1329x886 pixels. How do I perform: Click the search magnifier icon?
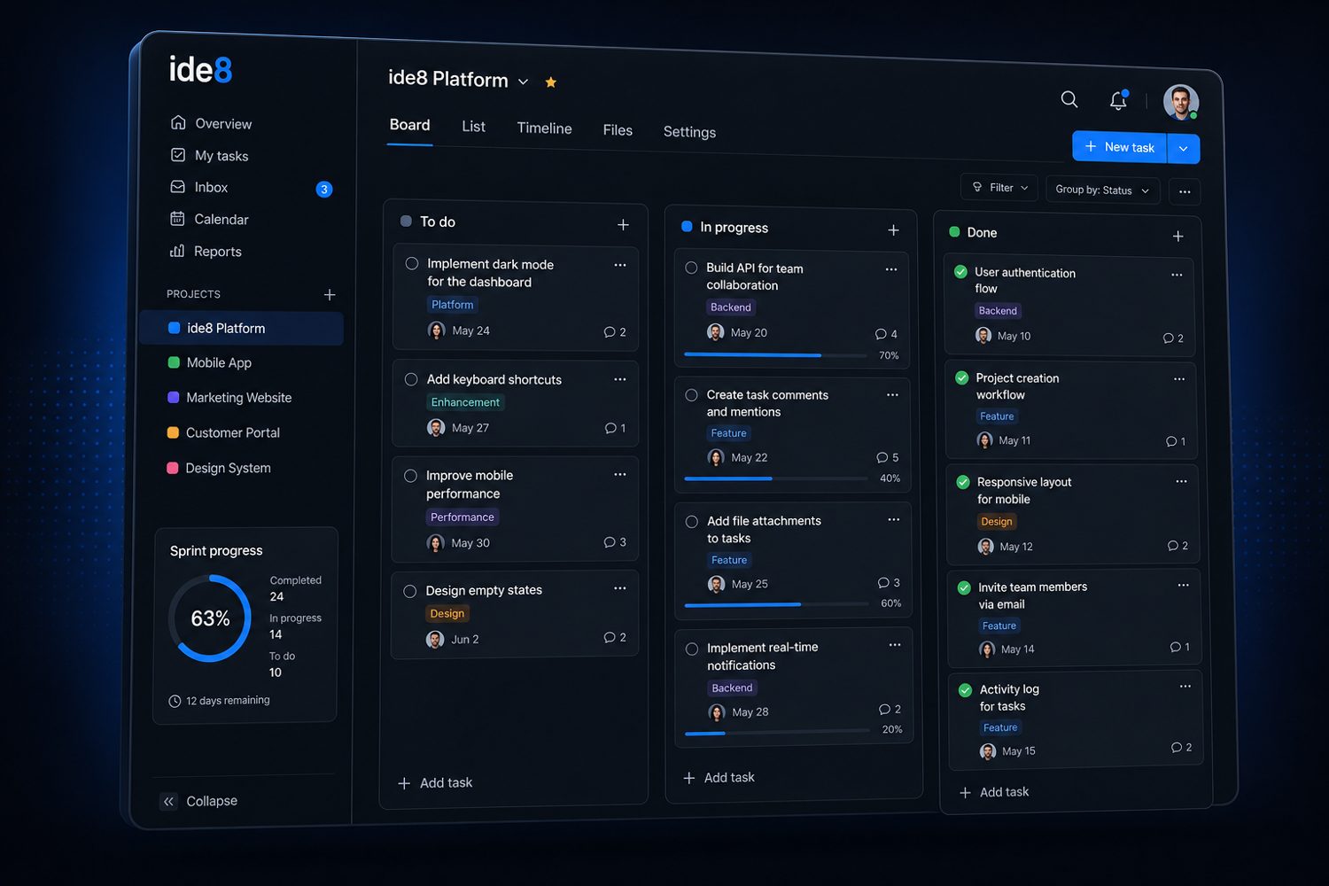tap(1069, 99)
